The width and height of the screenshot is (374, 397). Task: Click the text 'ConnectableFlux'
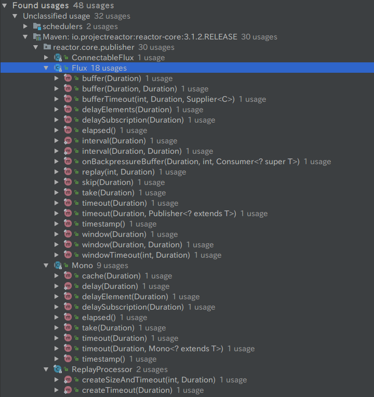103,58
